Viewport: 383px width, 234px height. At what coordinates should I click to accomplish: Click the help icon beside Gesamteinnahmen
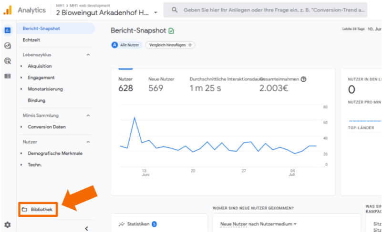pyautogui.click(x=303, y=79)
